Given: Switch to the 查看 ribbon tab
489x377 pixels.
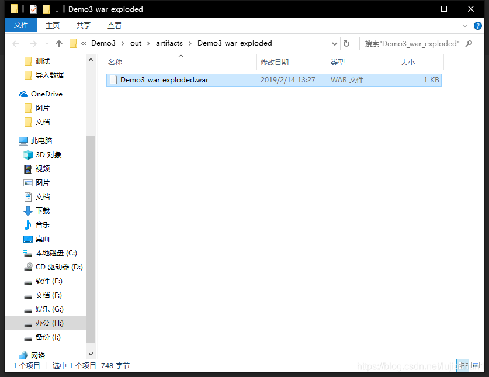Looking at the screenshot, I should click(x=114, y=25).
